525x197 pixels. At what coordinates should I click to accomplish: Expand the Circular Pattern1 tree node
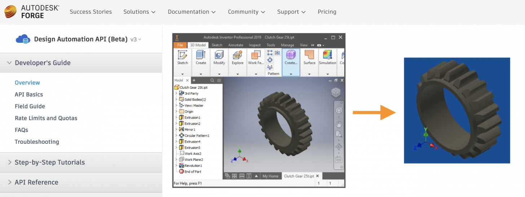pyautogui.click(x=176, y=136)
